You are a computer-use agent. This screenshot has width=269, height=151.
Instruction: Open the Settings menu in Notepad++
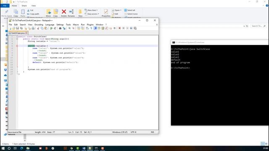[x=60, y=25]
